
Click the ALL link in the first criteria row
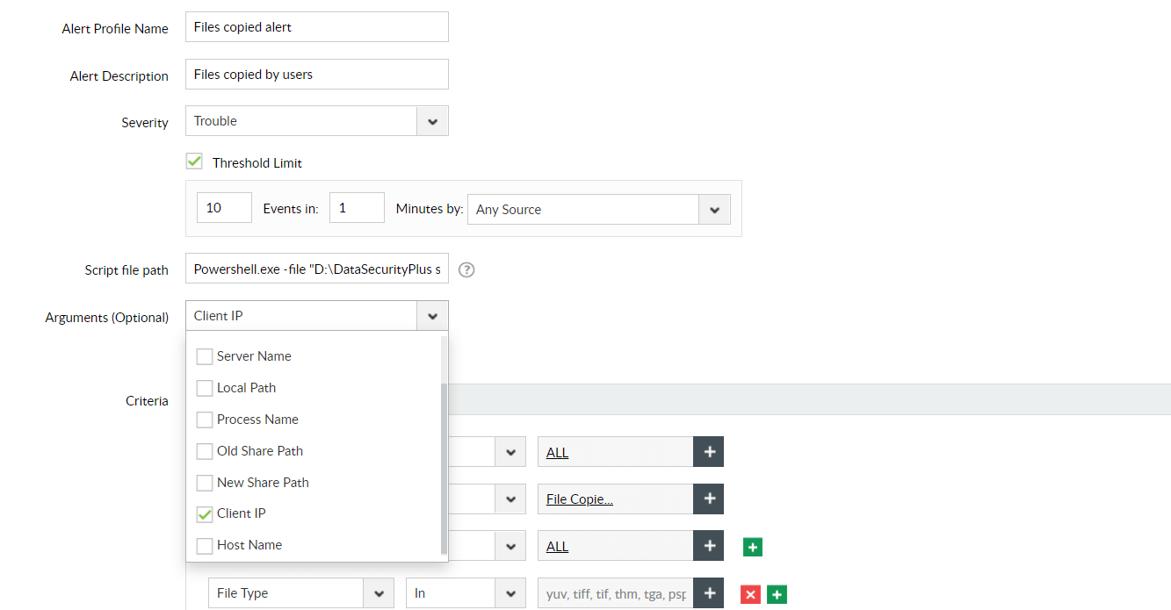[x=557, y=451]
